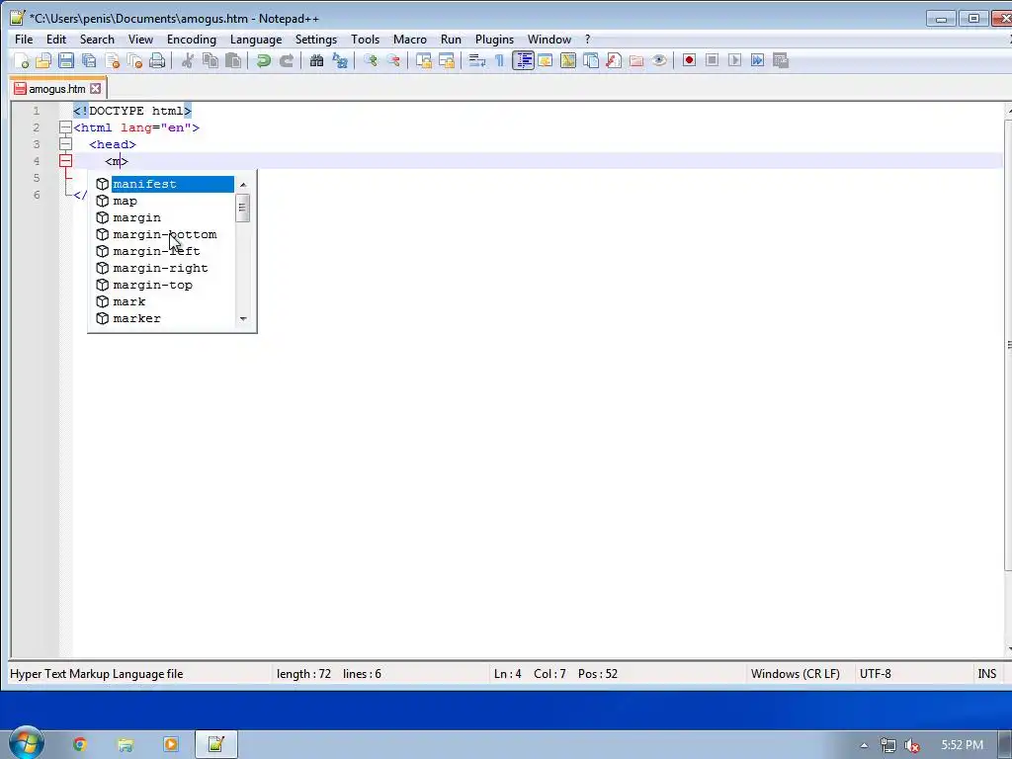Toggle synchronized horizontal scrolling

446,60
